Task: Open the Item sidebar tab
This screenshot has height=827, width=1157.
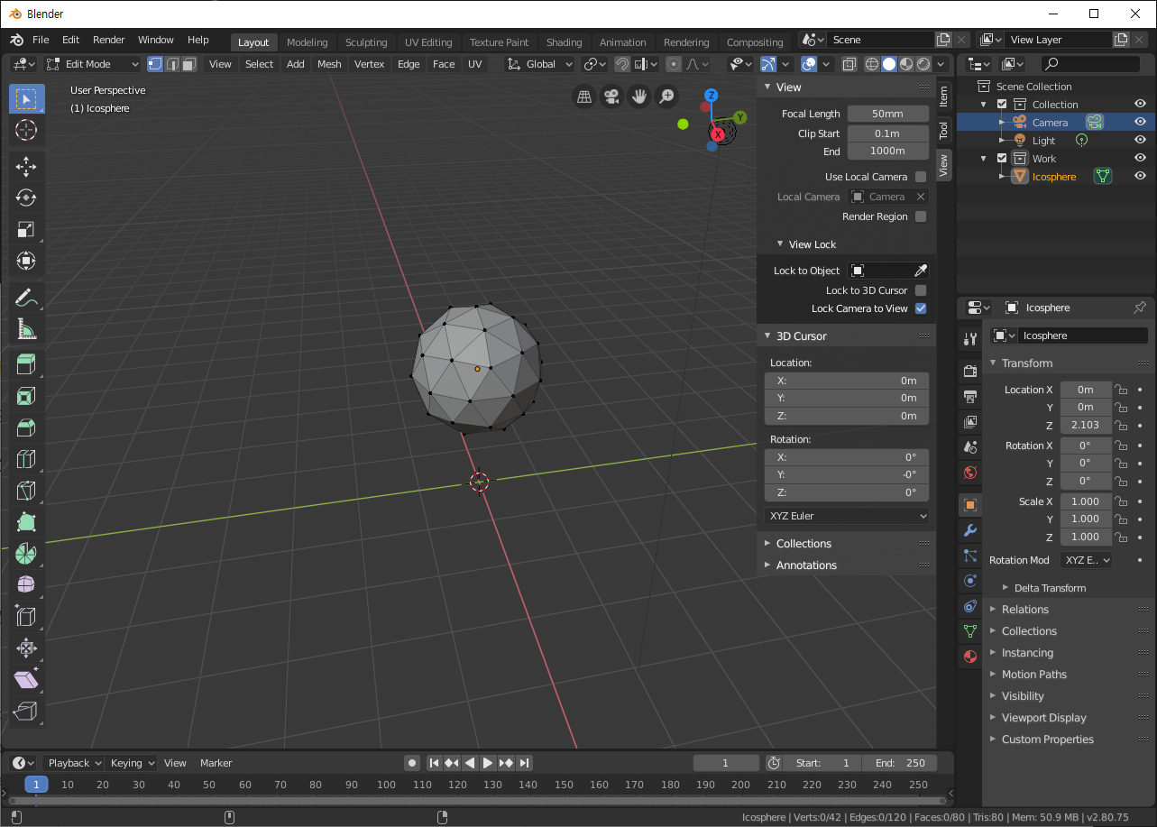Action: 944,95
